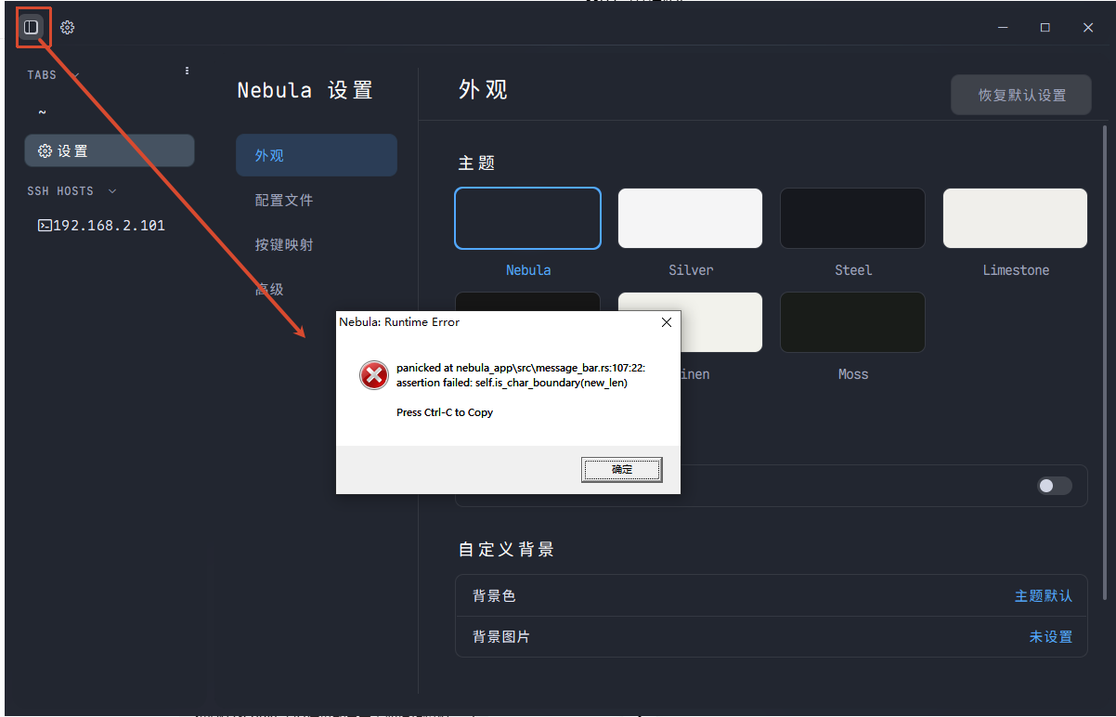Image resolution: width=1116 pixels, height=717 pixels.
Task: Click the 背景图片 row label
Action: [x=501, y=637]
